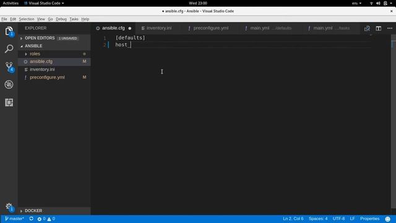The width and height of the screenshot is (396, 223).
Task: Select inventory.ini in the file explorer
Action: click(54, 69)
